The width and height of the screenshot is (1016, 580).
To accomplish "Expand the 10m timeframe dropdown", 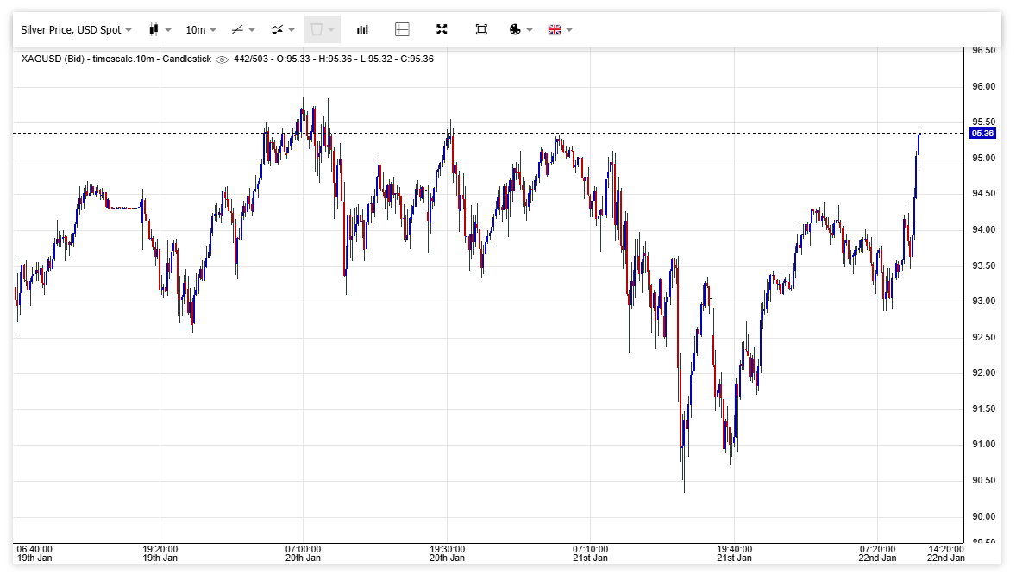I will pos(201,29).
